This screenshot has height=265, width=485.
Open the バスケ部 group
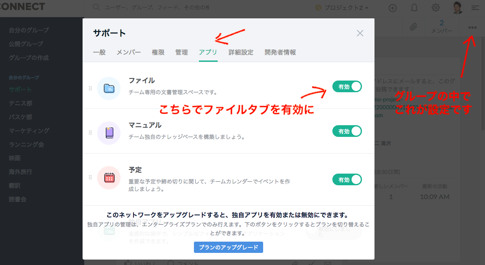click(x=20, y=117)
